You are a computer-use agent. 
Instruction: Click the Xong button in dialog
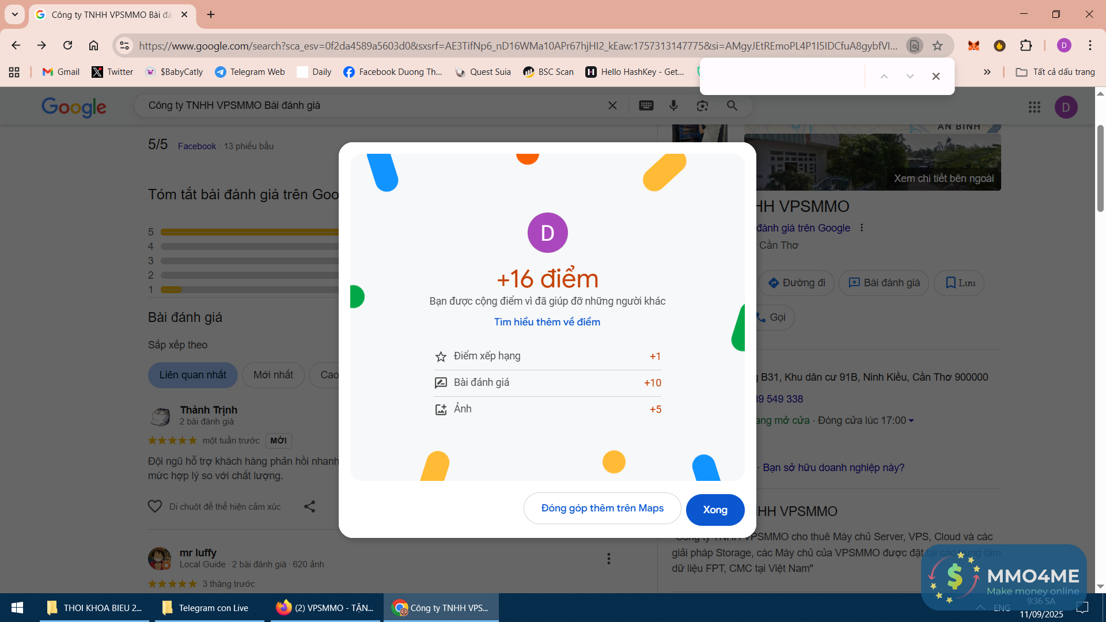(x=715, y=510)
